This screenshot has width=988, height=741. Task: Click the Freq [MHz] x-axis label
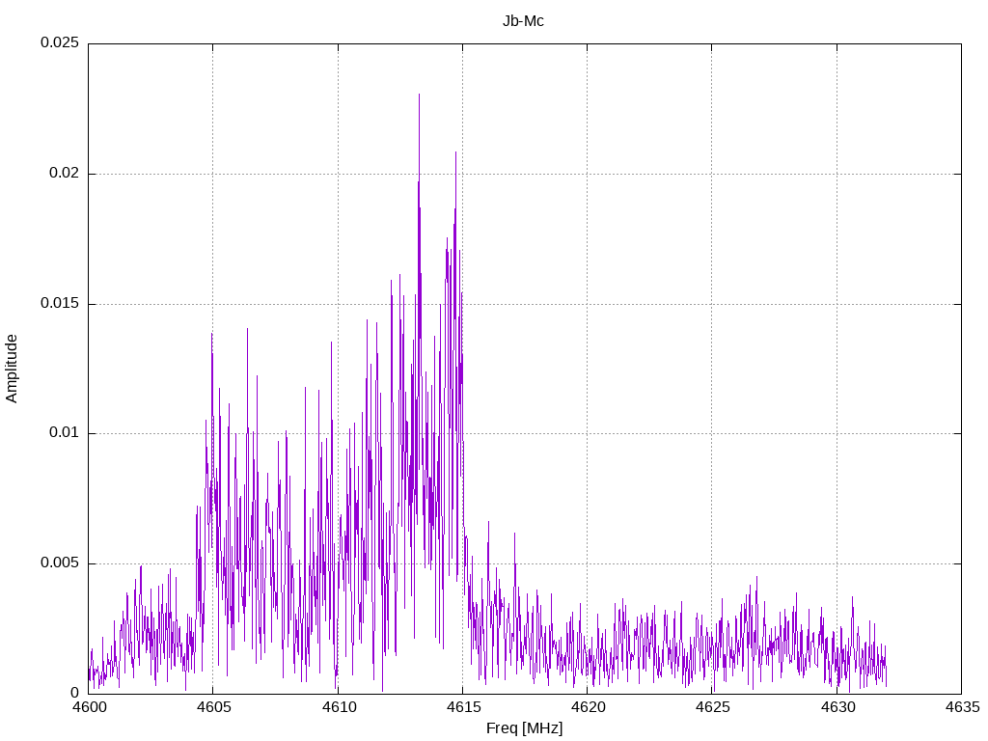(524, 728)
